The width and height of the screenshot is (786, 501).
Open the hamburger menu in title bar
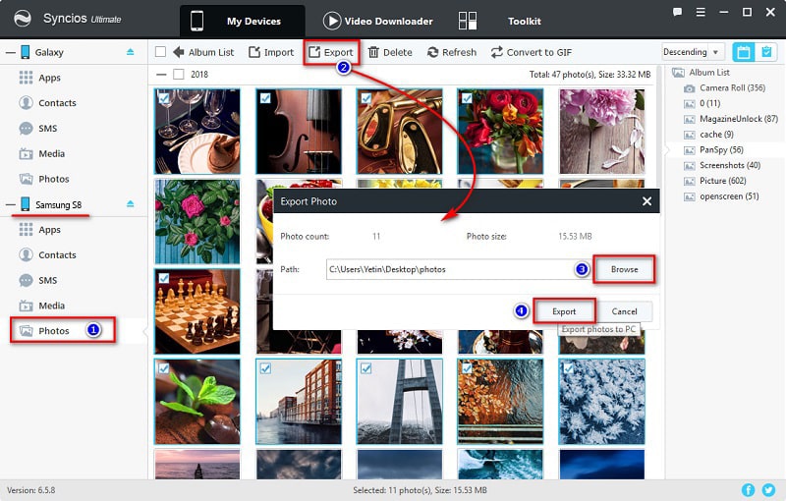tap(701, 12)
